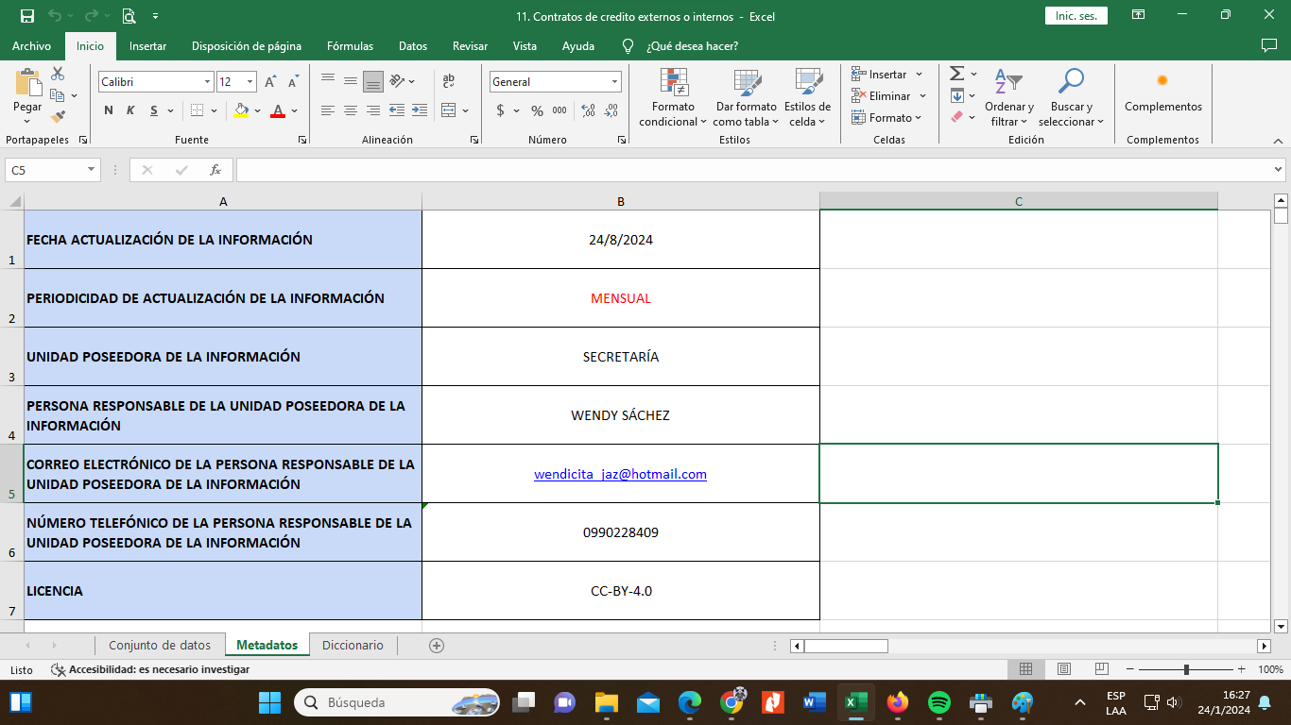Click the wendicita_jaz@hotmail.com email link
Image resolution: width=1291 pixels, height=725 pixels.
click(620, 474)
